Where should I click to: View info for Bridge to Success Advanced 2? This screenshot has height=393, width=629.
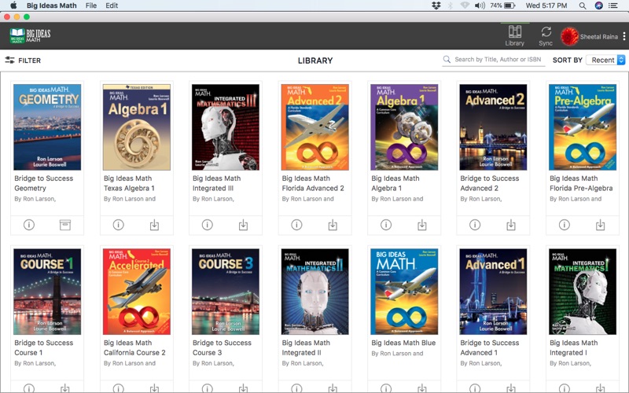click(x=475, y=225)
